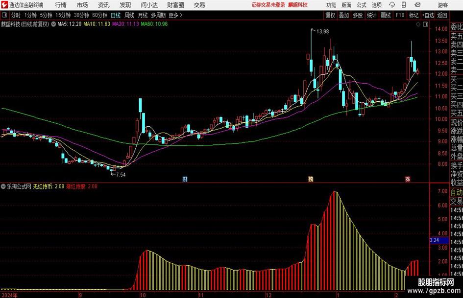Open the 市场 menu
463x298 pixels.
click(x=82, y=5)
